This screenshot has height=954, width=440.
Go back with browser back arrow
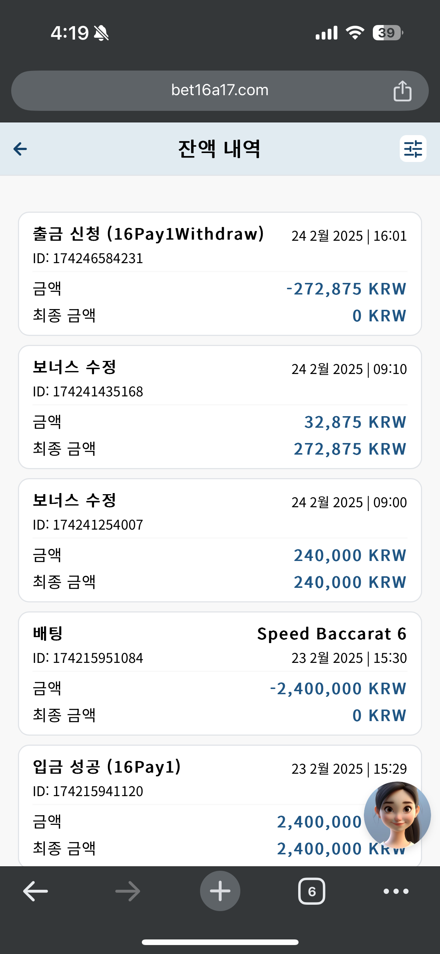tap(35, 891)
